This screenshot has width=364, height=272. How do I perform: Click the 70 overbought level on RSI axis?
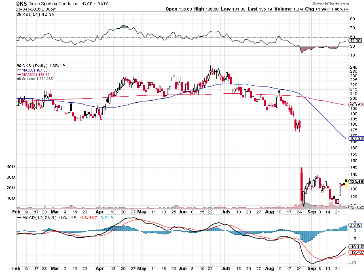(x=352, y=28)
